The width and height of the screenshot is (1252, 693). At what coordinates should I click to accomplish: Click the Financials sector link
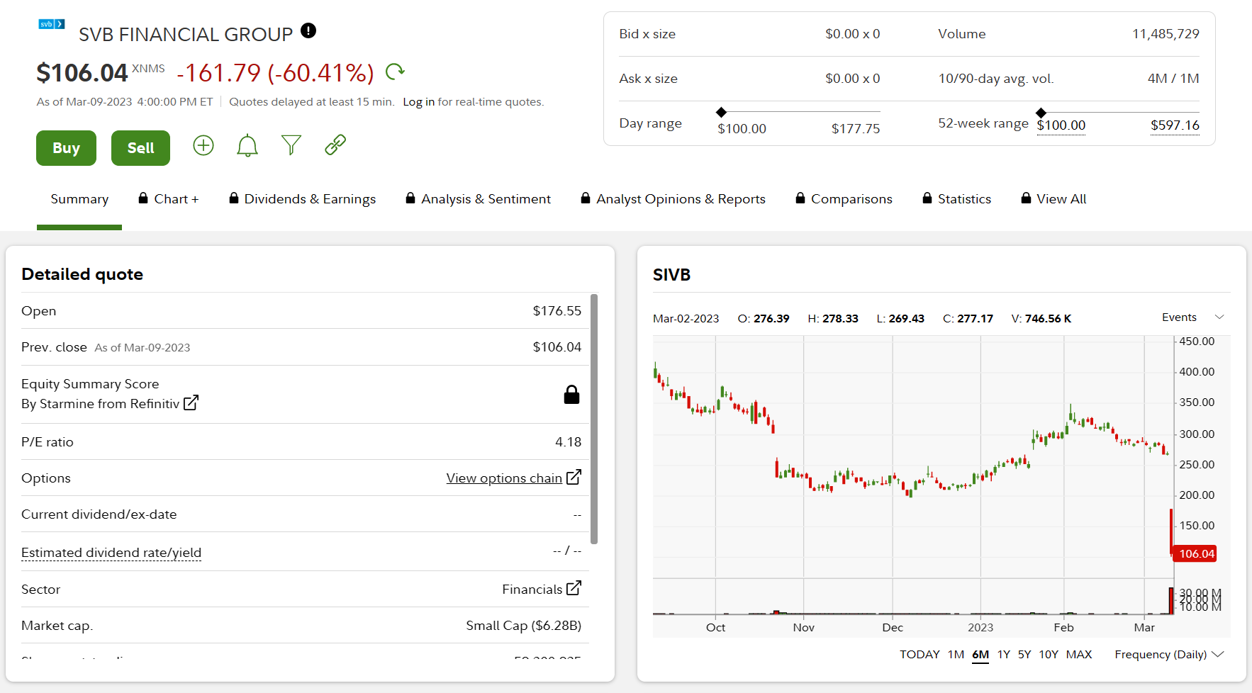pos(532,590)
